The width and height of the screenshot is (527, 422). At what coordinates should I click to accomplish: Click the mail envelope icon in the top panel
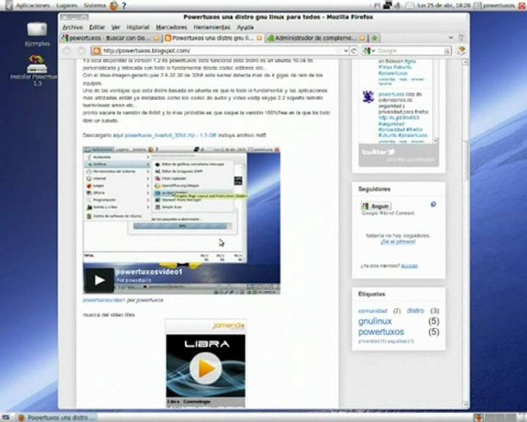[410, 5]
